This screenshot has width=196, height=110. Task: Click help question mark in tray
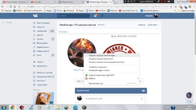[x=173, y=107]
